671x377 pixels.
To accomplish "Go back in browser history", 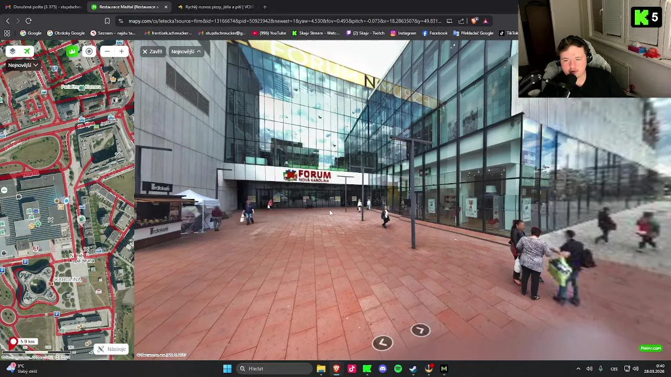I will pos(7,21).
